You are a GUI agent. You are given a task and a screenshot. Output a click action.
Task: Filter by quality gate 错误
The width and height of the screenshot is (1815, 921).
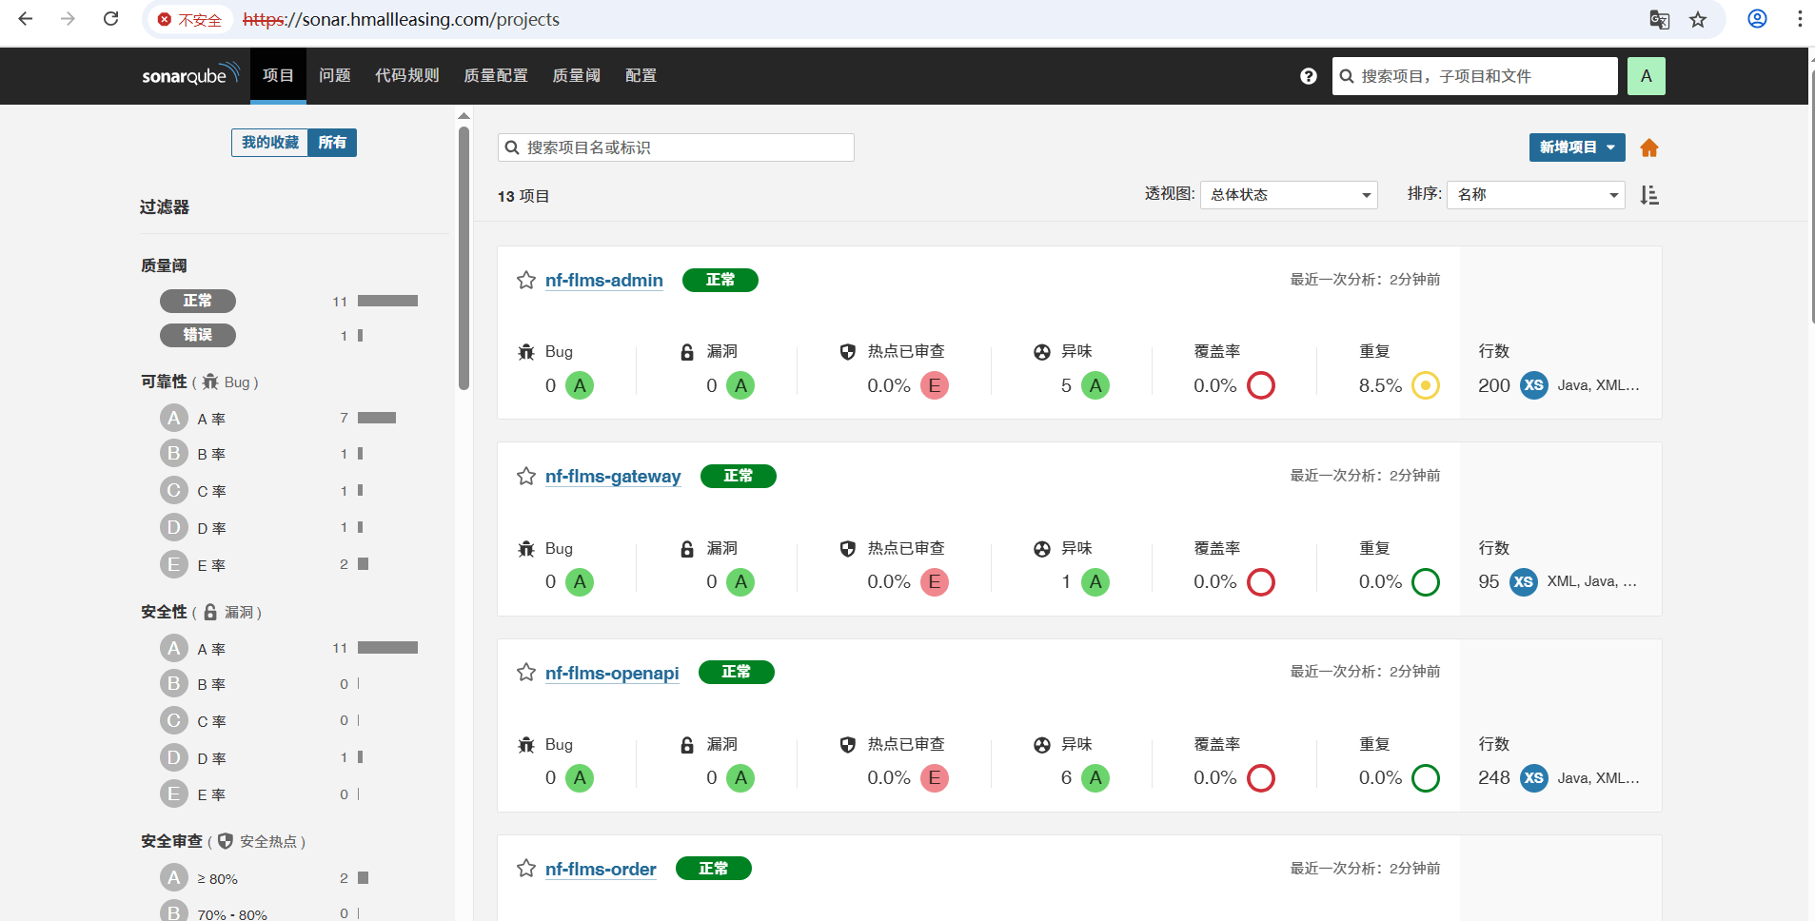[198, 335]
